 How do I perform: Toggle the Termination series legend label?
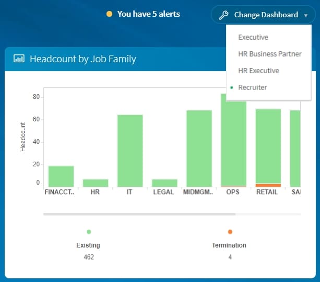[x=229, y=245]
